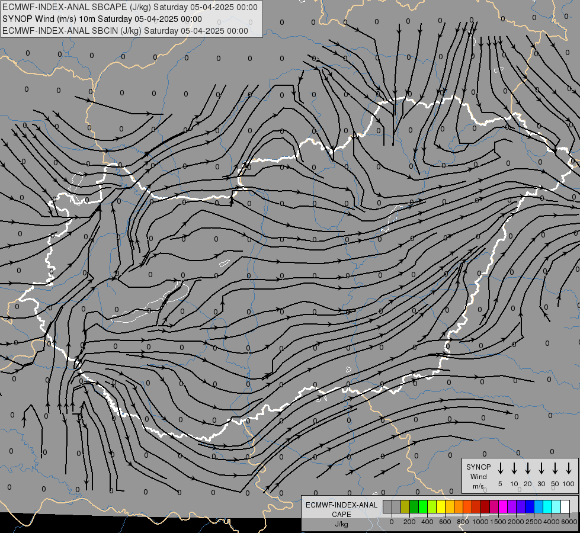580x533 pixels.
Task: Click wind arrow above the 30 label
Action: click(x=541, y=468)
